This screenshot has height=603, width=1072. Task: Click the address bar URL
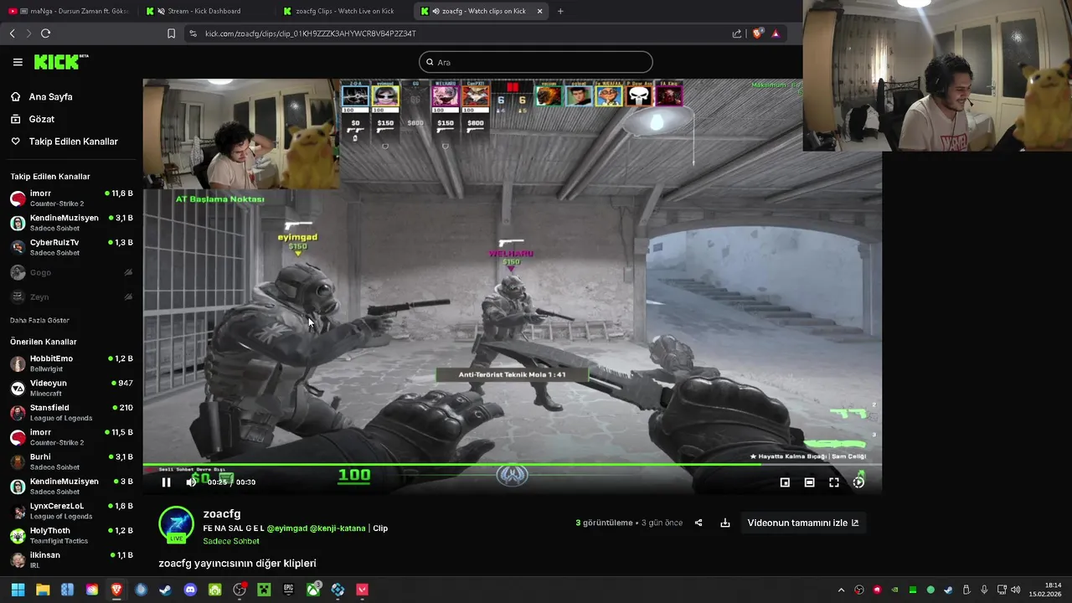point(311,33)
